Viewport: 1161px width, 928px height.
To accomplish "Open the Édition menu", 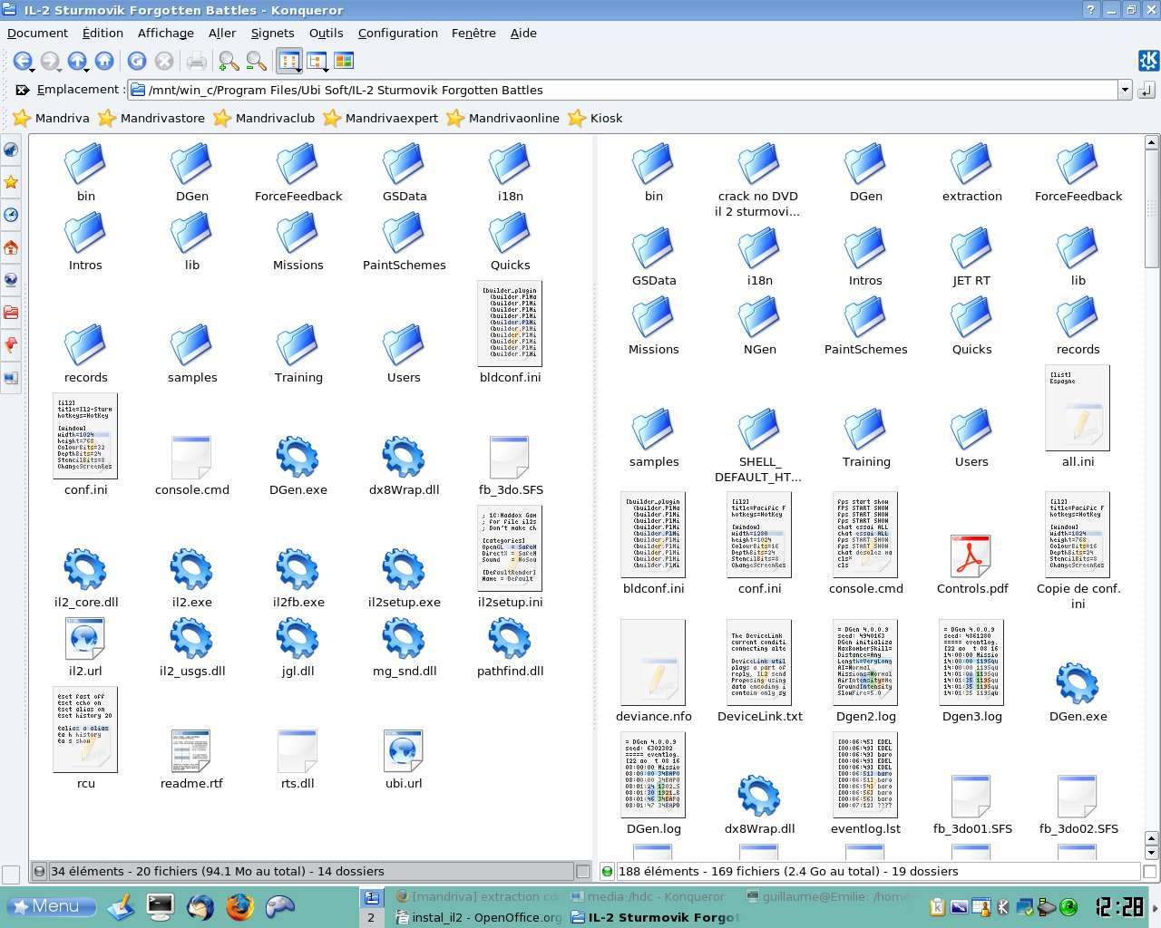I will [102, 33].
